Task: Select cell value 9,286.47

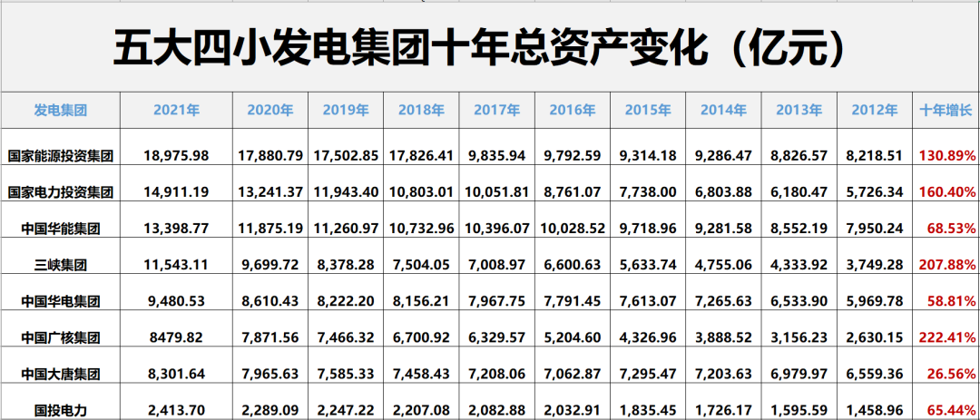Action: click(x=724, y=156)
